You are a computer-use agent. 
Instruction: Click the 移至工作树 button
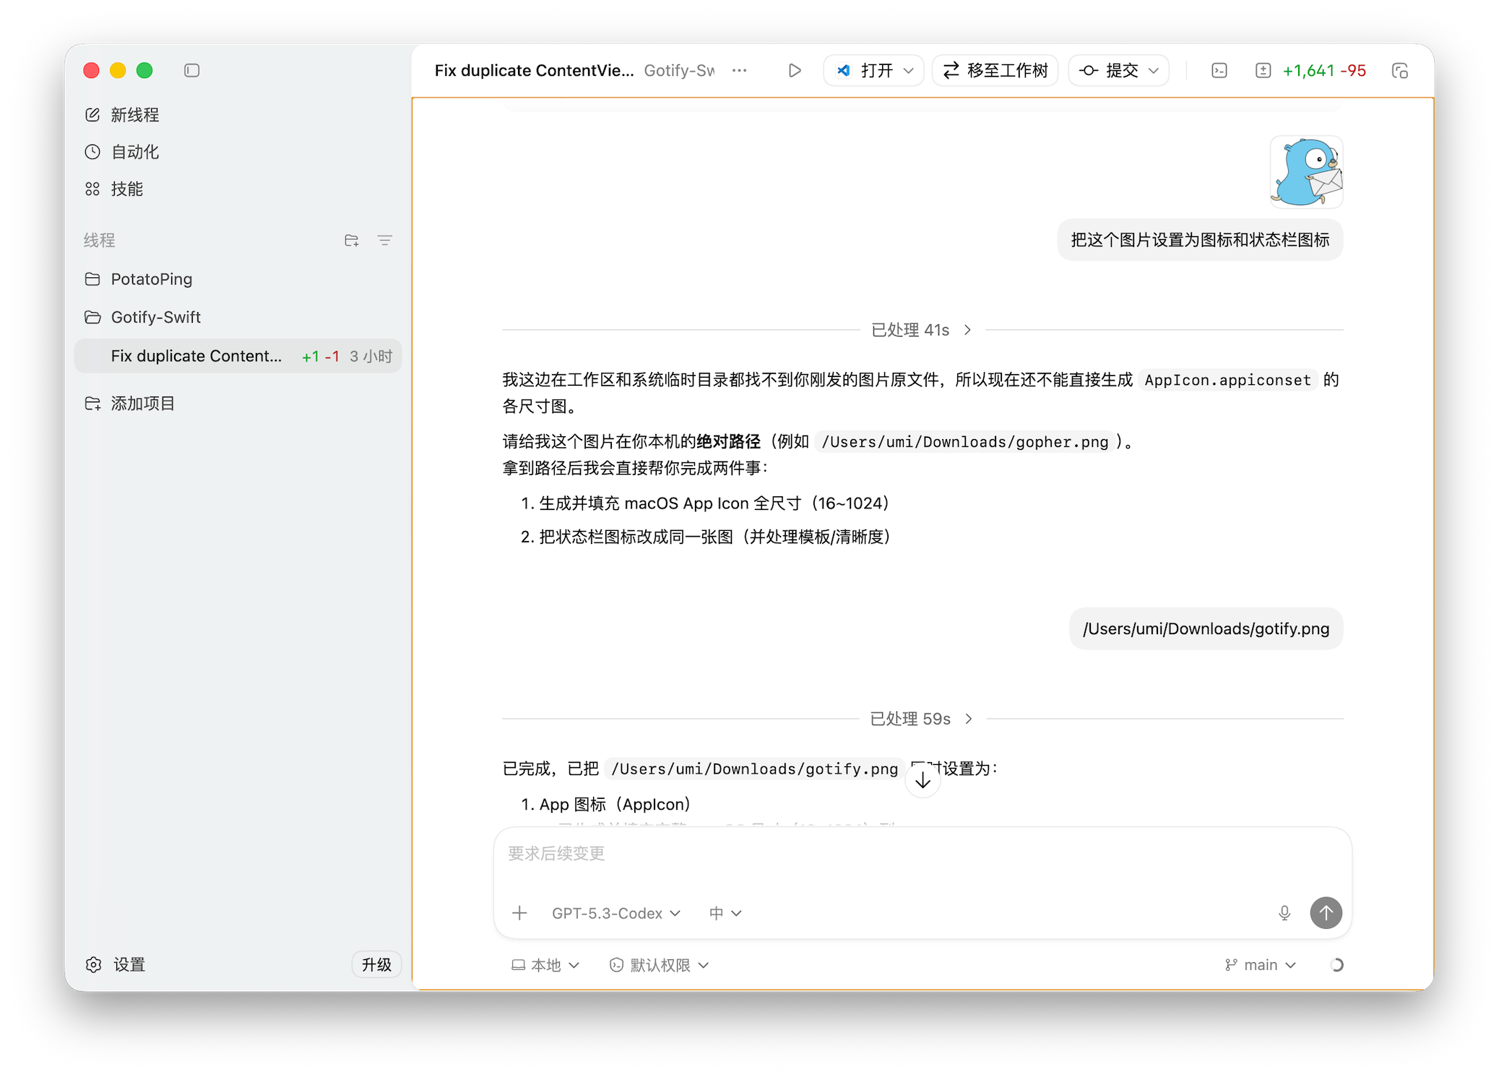click(x=995, y=70)
